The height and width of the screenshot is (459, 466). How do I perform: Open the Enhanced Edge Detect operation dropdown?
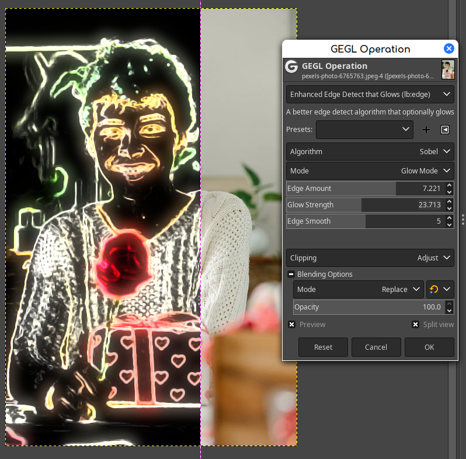(x=370, y=94)
